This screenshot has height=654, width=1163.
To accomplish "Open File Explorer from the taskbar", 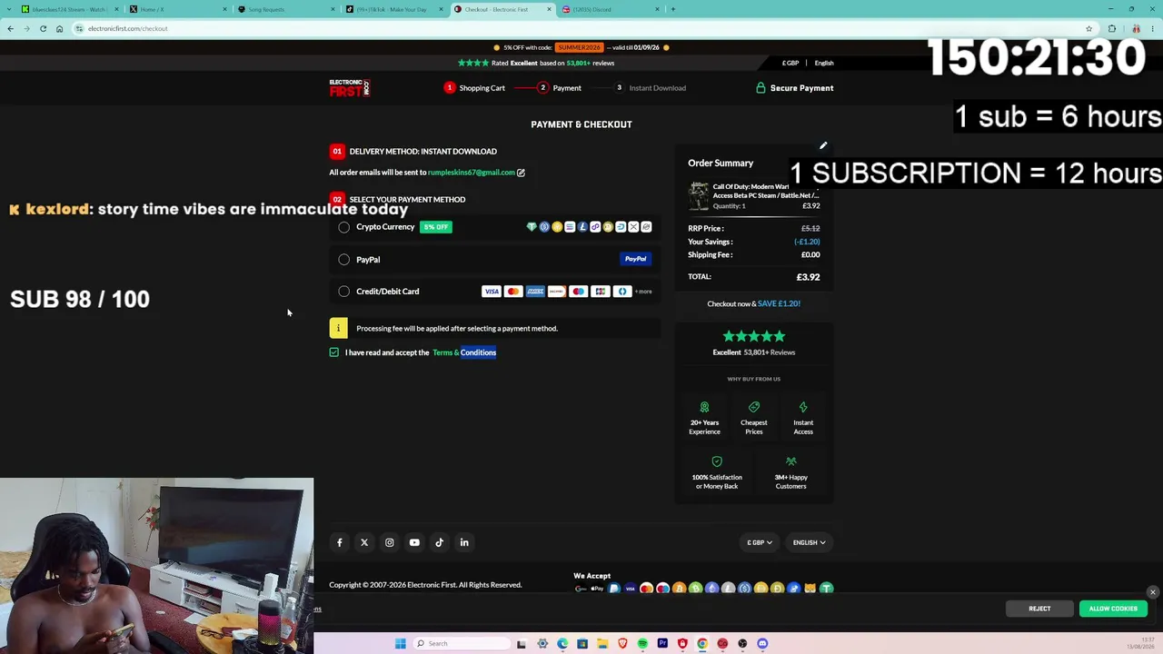I will pyautogui.click(x=602, y=644).
